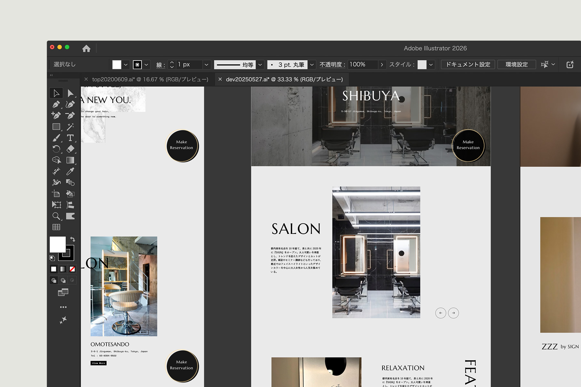Viewport: 581px width, 387px height.
Task: Click the 環境設定 button
Action: (516, 64)
